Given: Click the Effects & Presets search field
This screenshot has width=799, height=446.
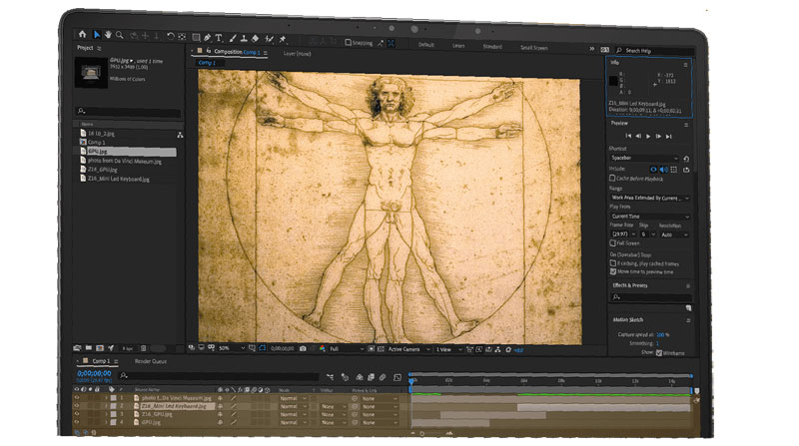Looking at the screenshot, I should pos(651,296).
